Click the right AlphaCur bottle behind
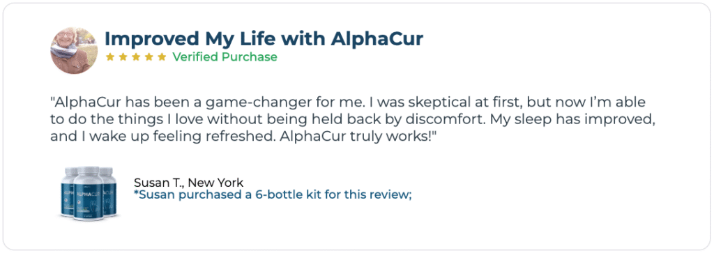The image size is (714, 253). coord(107,191)
